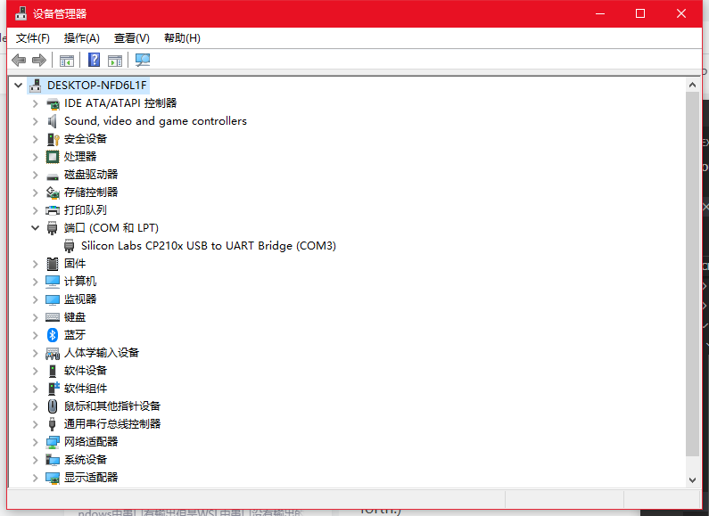Select the 固件 tree label
This screenshot has width=709, height=516.
point(75,264)
